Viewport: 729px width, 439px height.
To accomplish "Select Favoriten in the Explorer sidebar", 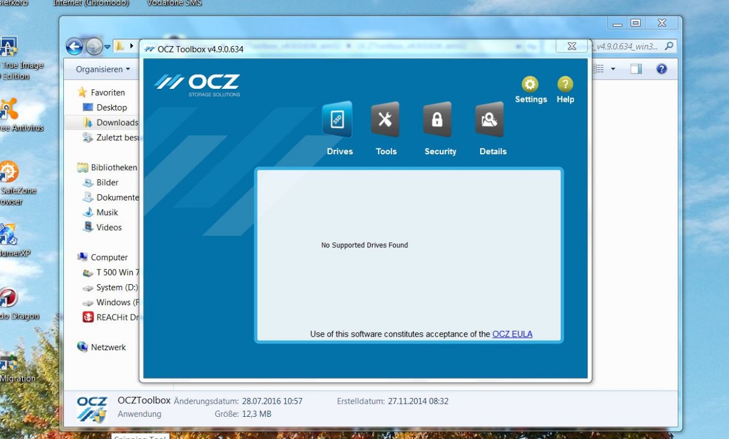I will 108,92.
